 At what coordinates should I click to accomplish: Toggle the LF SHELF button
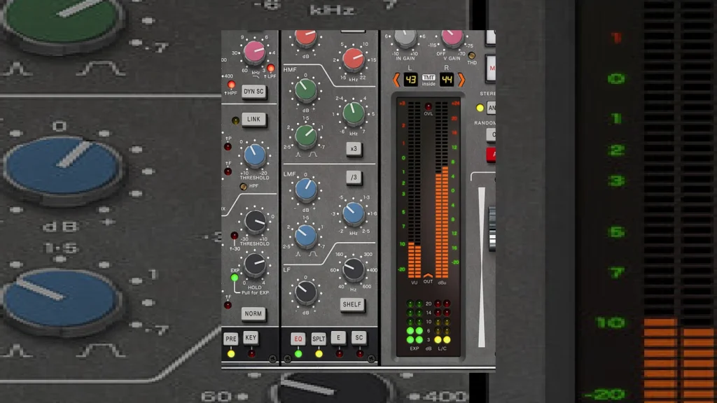pos(351,305)
